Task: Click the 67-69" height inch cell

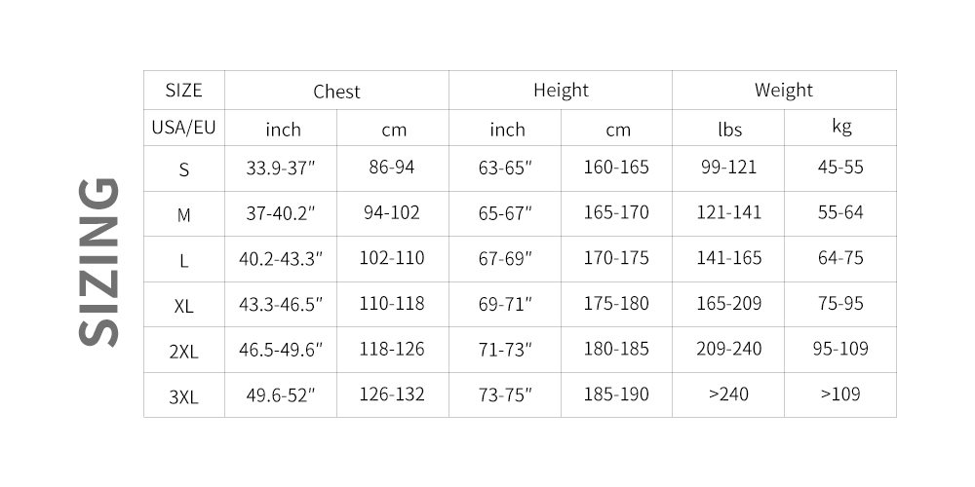Action: [x=505, y=259]
